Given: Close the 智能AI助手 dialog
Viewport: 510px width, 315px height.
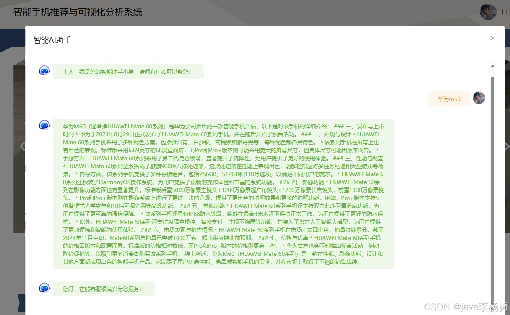Looking at the screenshot, I should (493, 38).
